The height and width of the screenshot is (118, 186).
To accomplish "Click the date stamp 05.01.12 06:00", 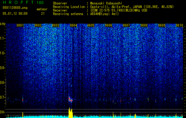I will point(15,14).
